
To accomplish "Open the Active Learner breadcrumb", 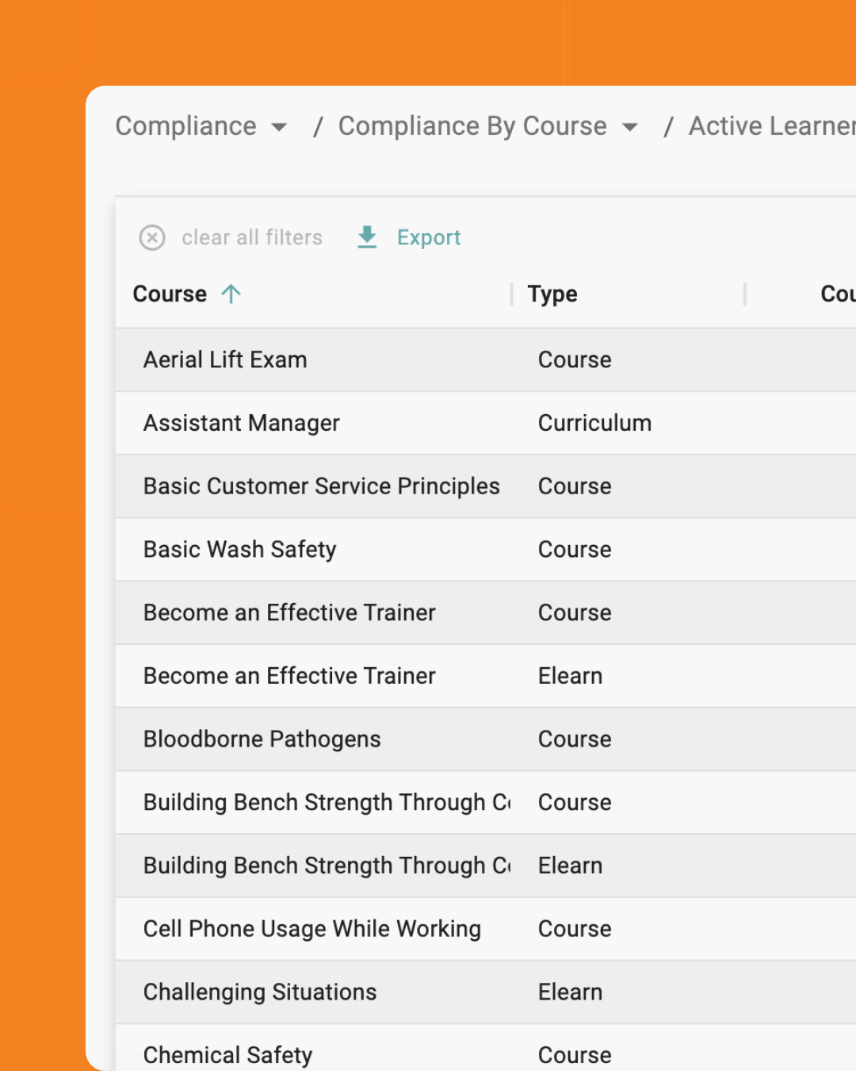I will (x=770, y=126).
